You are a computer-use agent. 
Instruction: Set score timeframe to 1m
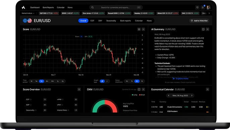pos(127,81)
